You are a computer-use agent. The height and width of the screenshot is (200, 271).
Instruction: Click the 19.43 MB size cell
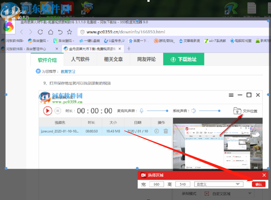point(113,131)
